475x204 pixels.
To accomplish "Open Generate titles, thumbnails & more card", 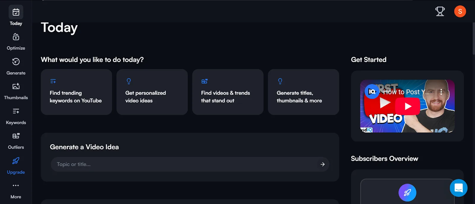I will coord(303,92).
